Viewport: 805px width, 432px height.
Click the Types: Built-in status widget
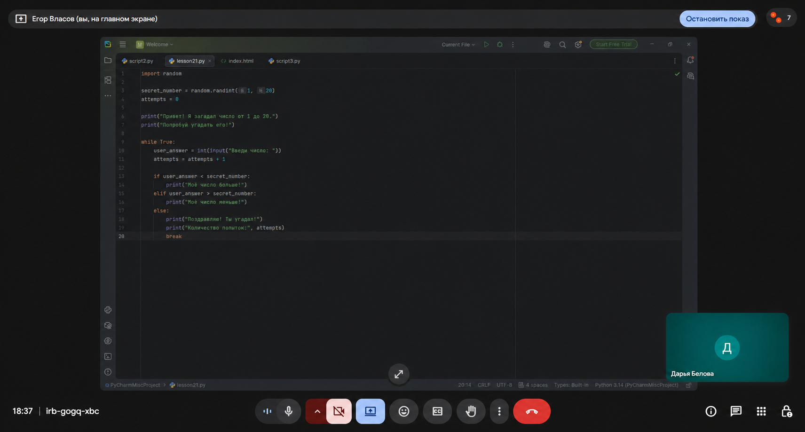click(x=571, y=385)
